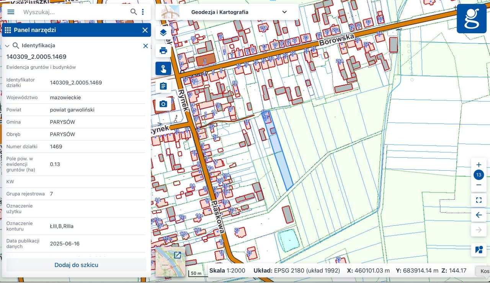This screenshot has width=490, height=283.
Task: Open the hamburger main menu
Action: 11,12
